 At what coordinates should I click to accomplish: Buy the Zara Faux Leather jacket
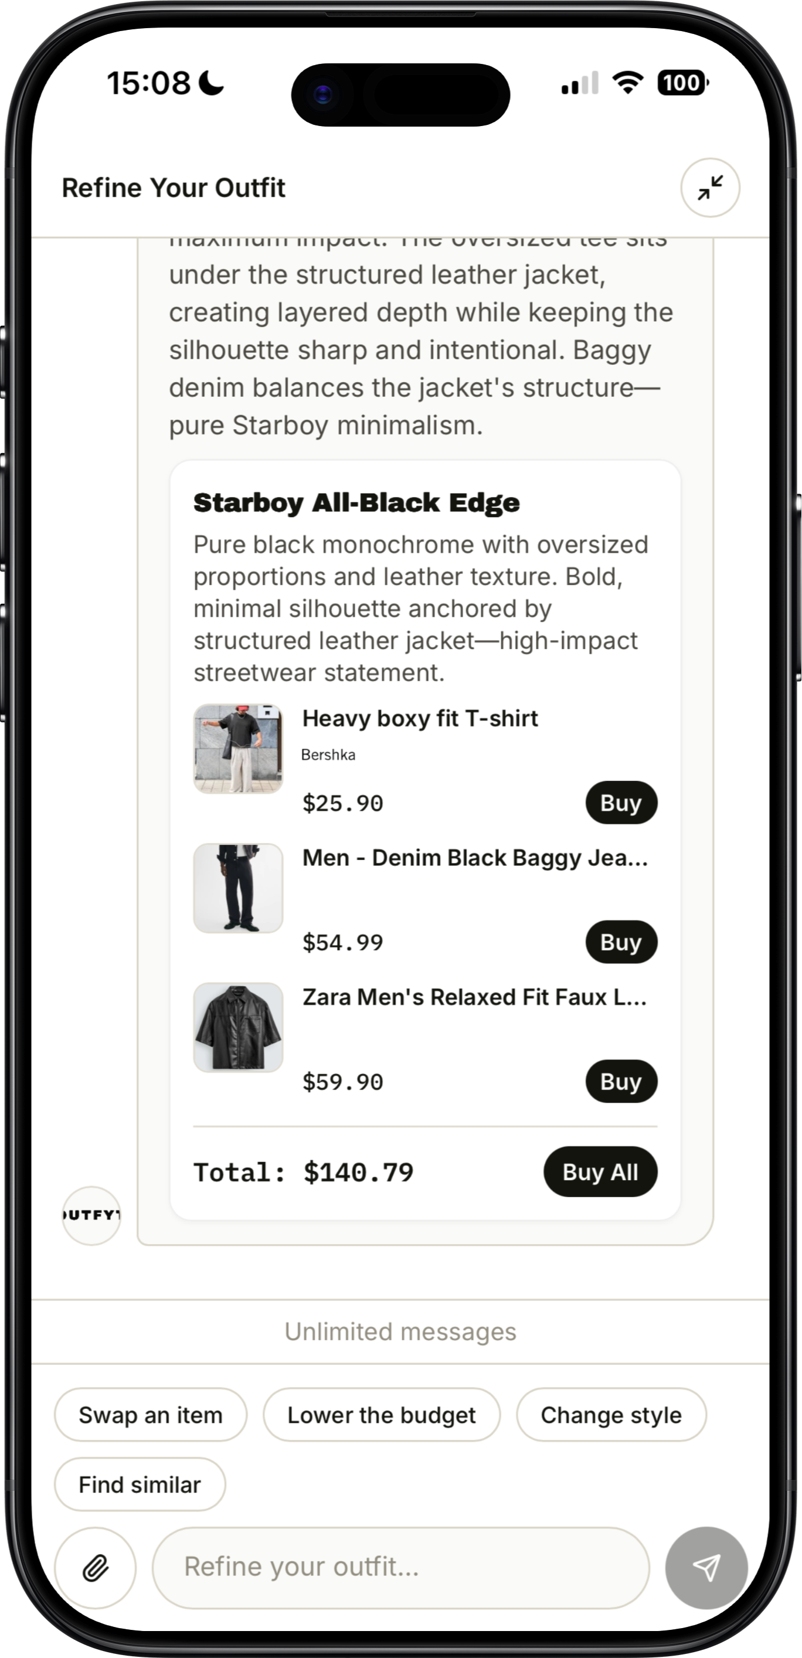click(x=621, y=1081)
